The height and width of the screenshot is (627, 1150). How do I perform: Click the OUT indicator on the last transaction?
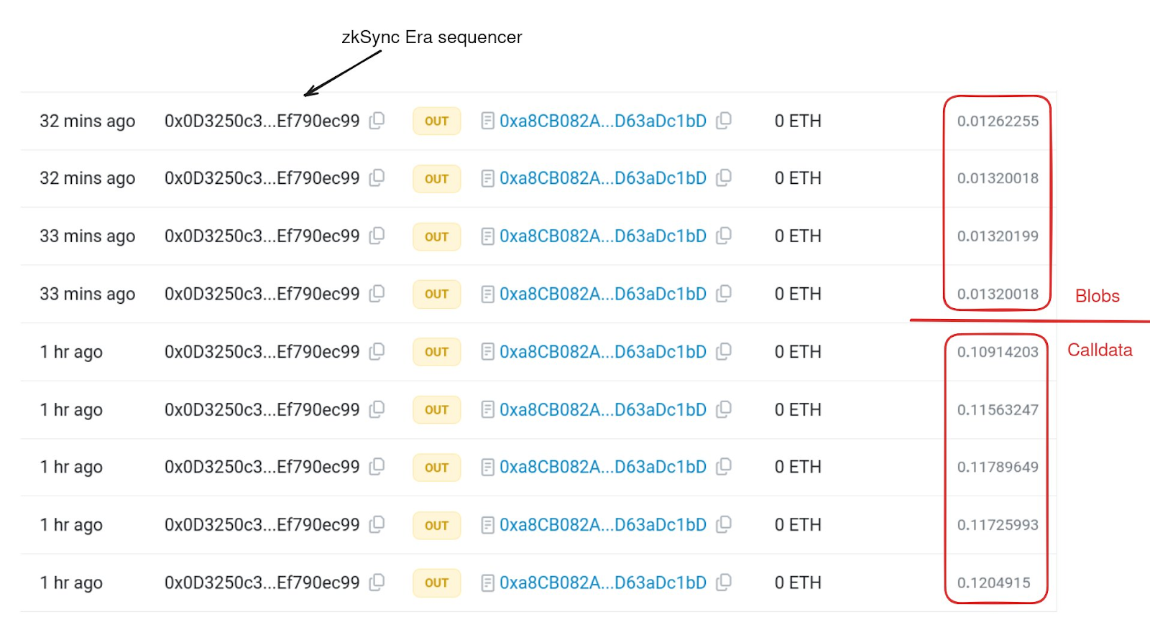pos(436,582)
